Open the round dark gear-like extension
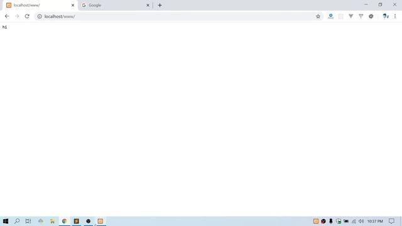This screenshot has height=226, width=402. (x=371, y=16)
